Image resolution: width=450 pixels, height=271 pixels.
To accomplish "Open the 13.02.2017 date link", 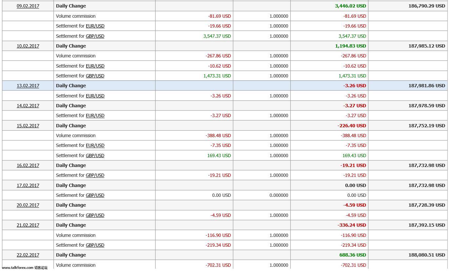I will 28,86.
